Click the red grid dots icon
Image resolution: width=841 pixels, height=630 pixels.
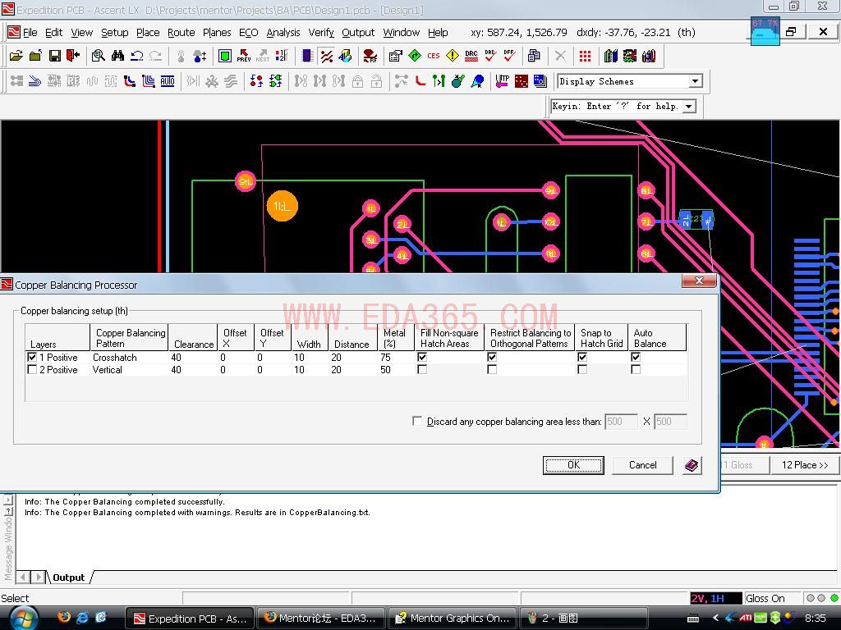[x=585, y=56]
